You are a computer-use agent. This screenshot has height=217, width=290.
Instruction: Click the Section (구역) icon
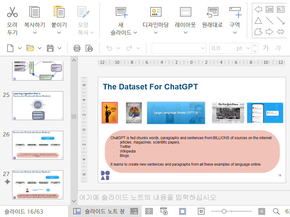(235, 12)
